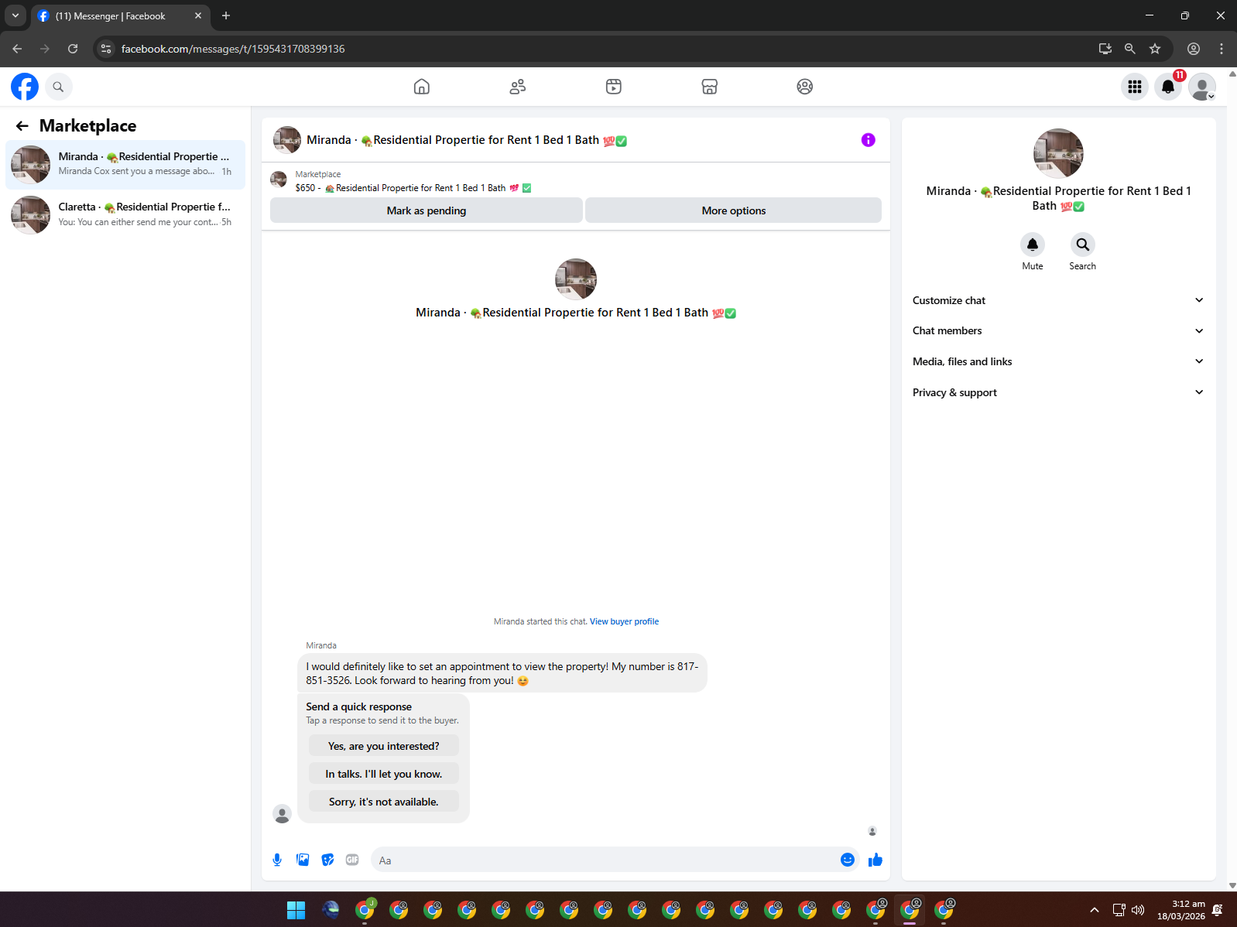1237x927 pixels.
Task: Open a new browser tab
Action: 226,15
